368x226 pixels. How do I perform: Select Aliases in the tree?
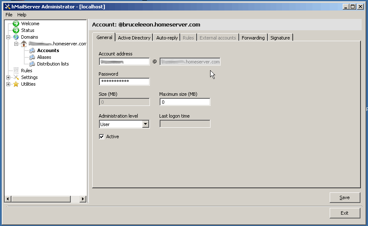[x=44, y=57]
